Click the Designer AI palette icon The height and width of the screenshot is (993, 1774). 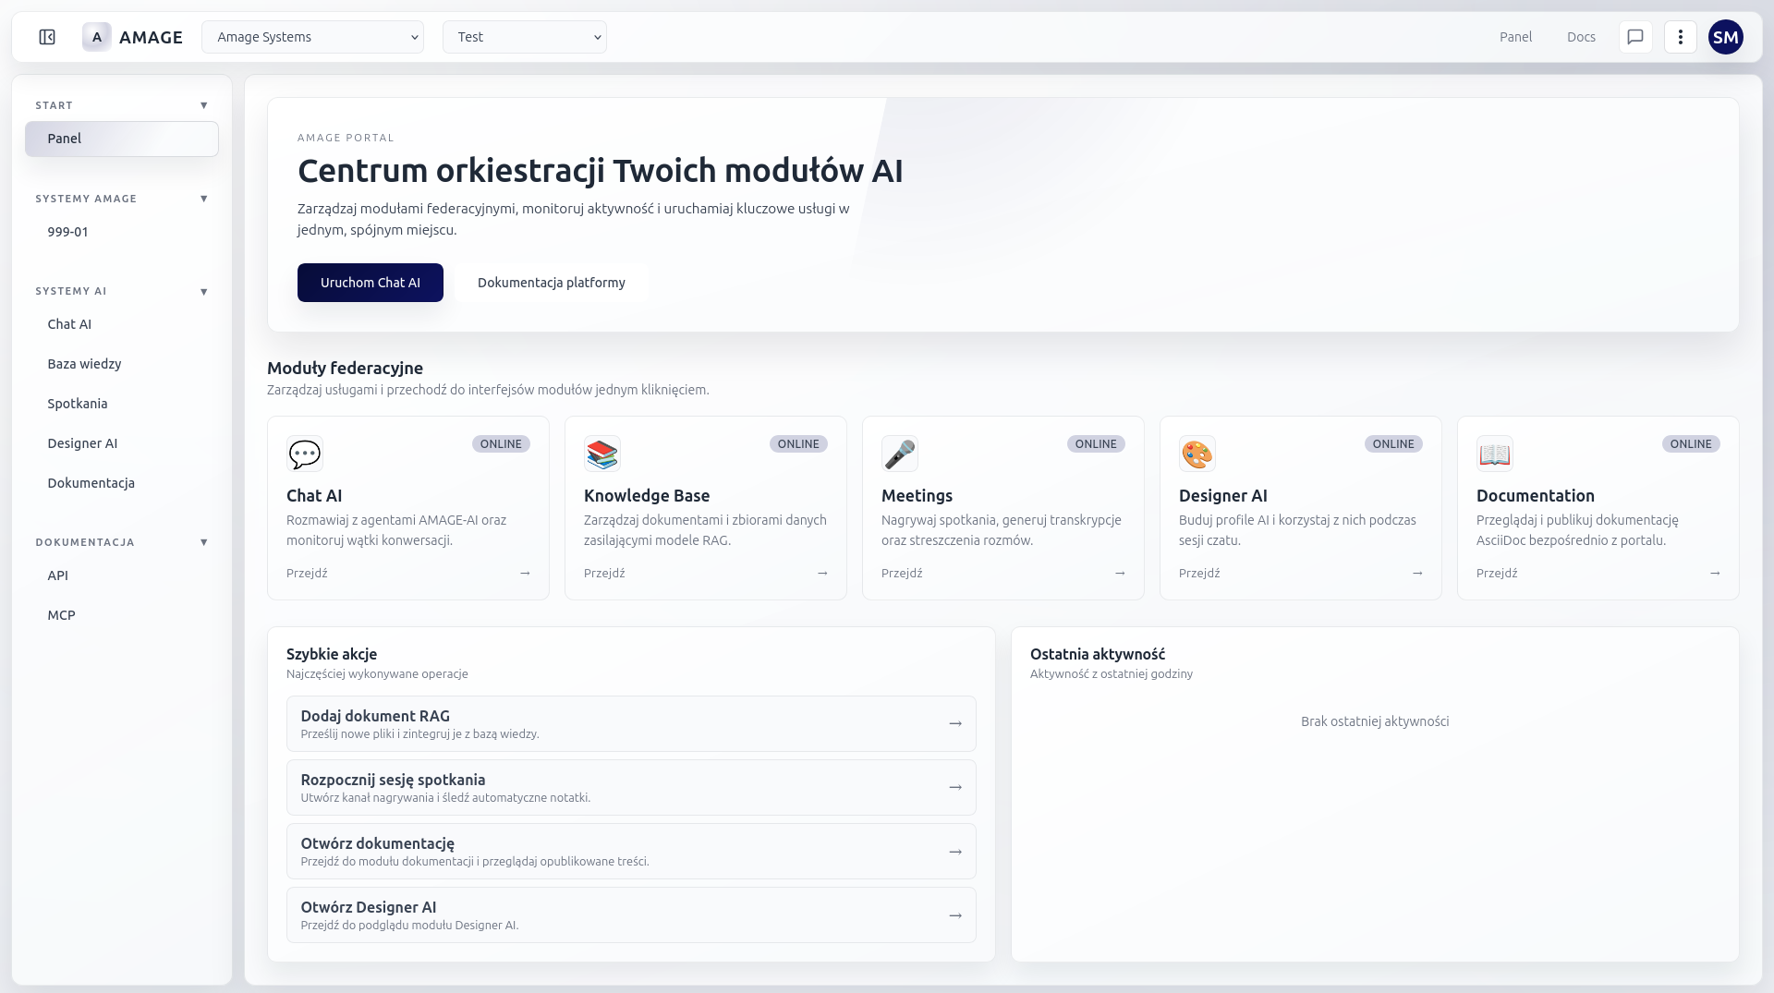(1197, 454)
